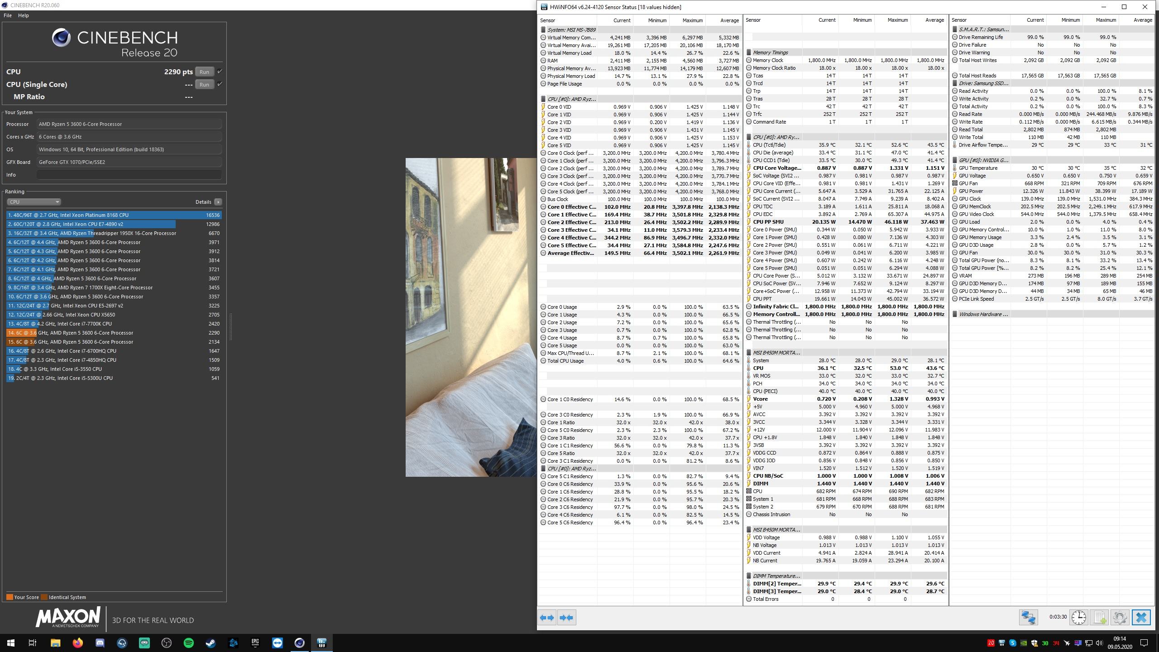
Task: Select the orange 2290-point Your Score ranking row
Action: tap(114, 333)
